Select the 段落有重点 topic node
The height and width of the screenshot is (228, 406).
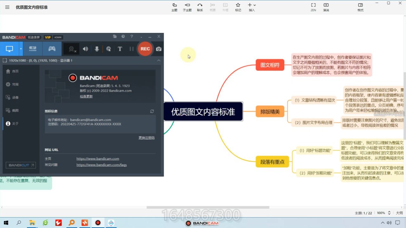click(x=272, y=161)
